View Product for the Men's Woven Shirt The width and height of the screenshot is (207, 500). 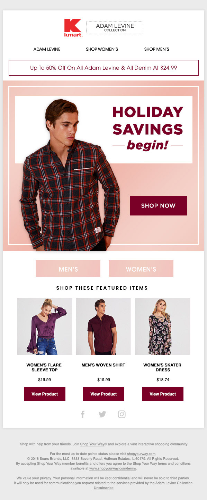click(x=103, y=394)
